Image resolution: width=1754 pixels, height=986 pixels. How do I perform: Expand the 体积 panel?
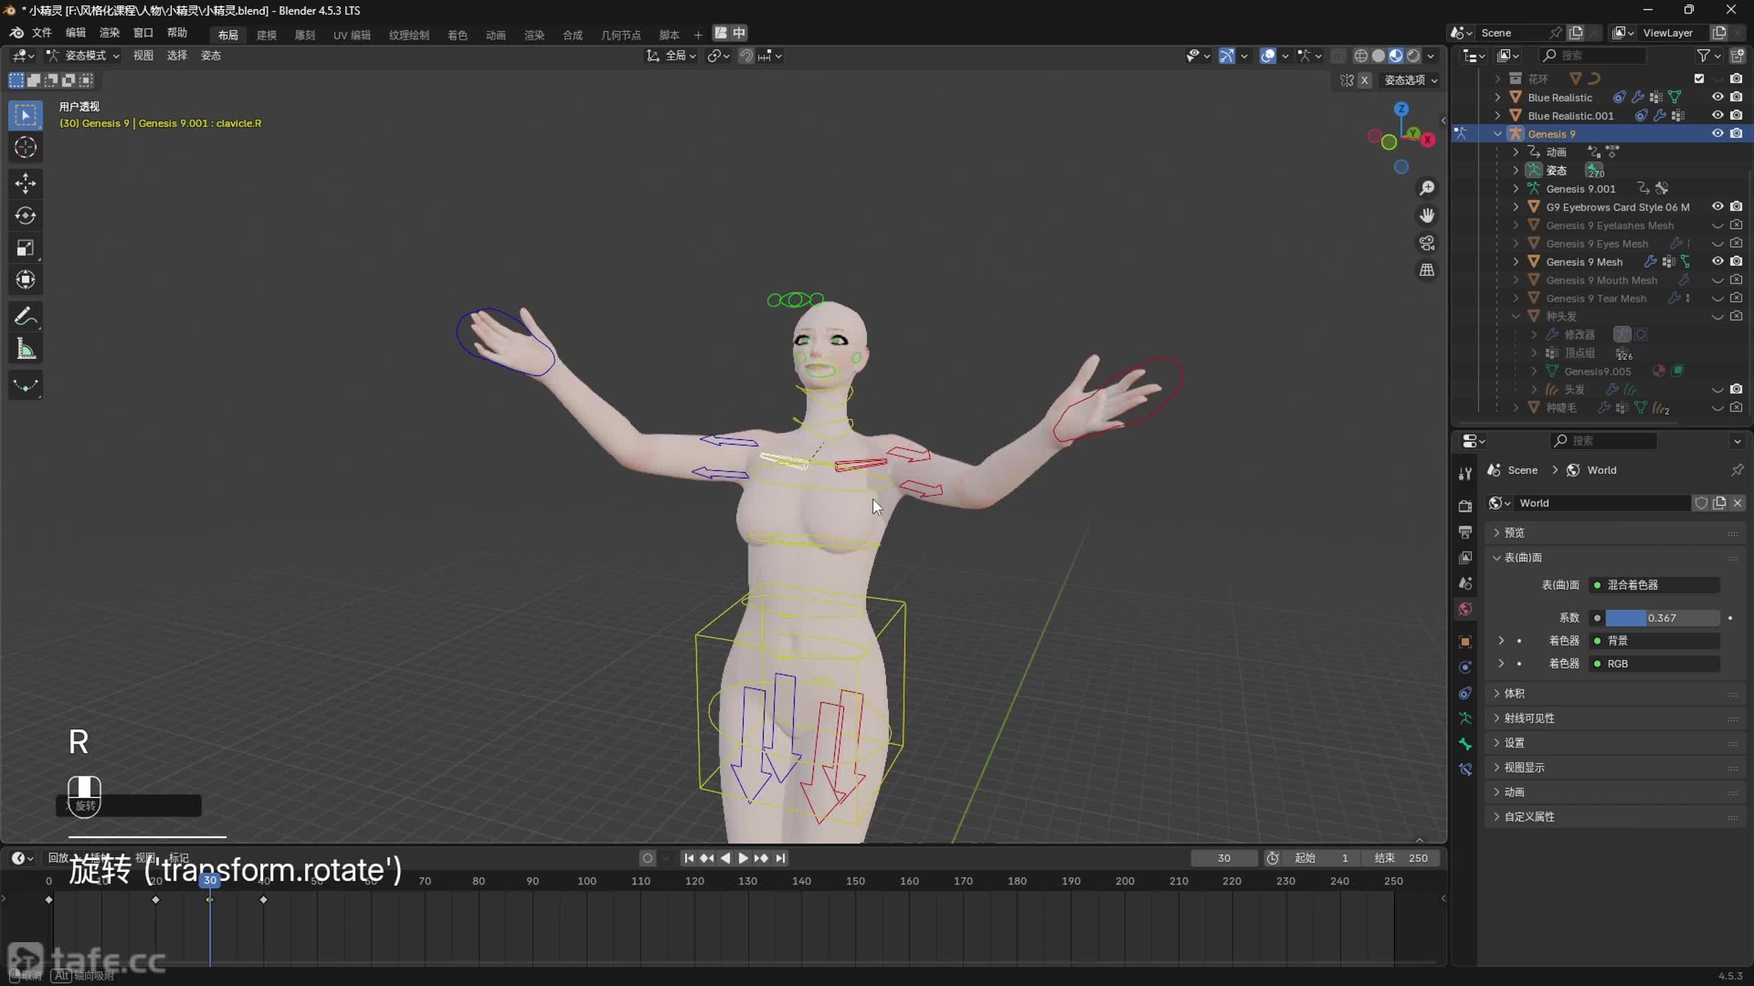click(1514, 694)
